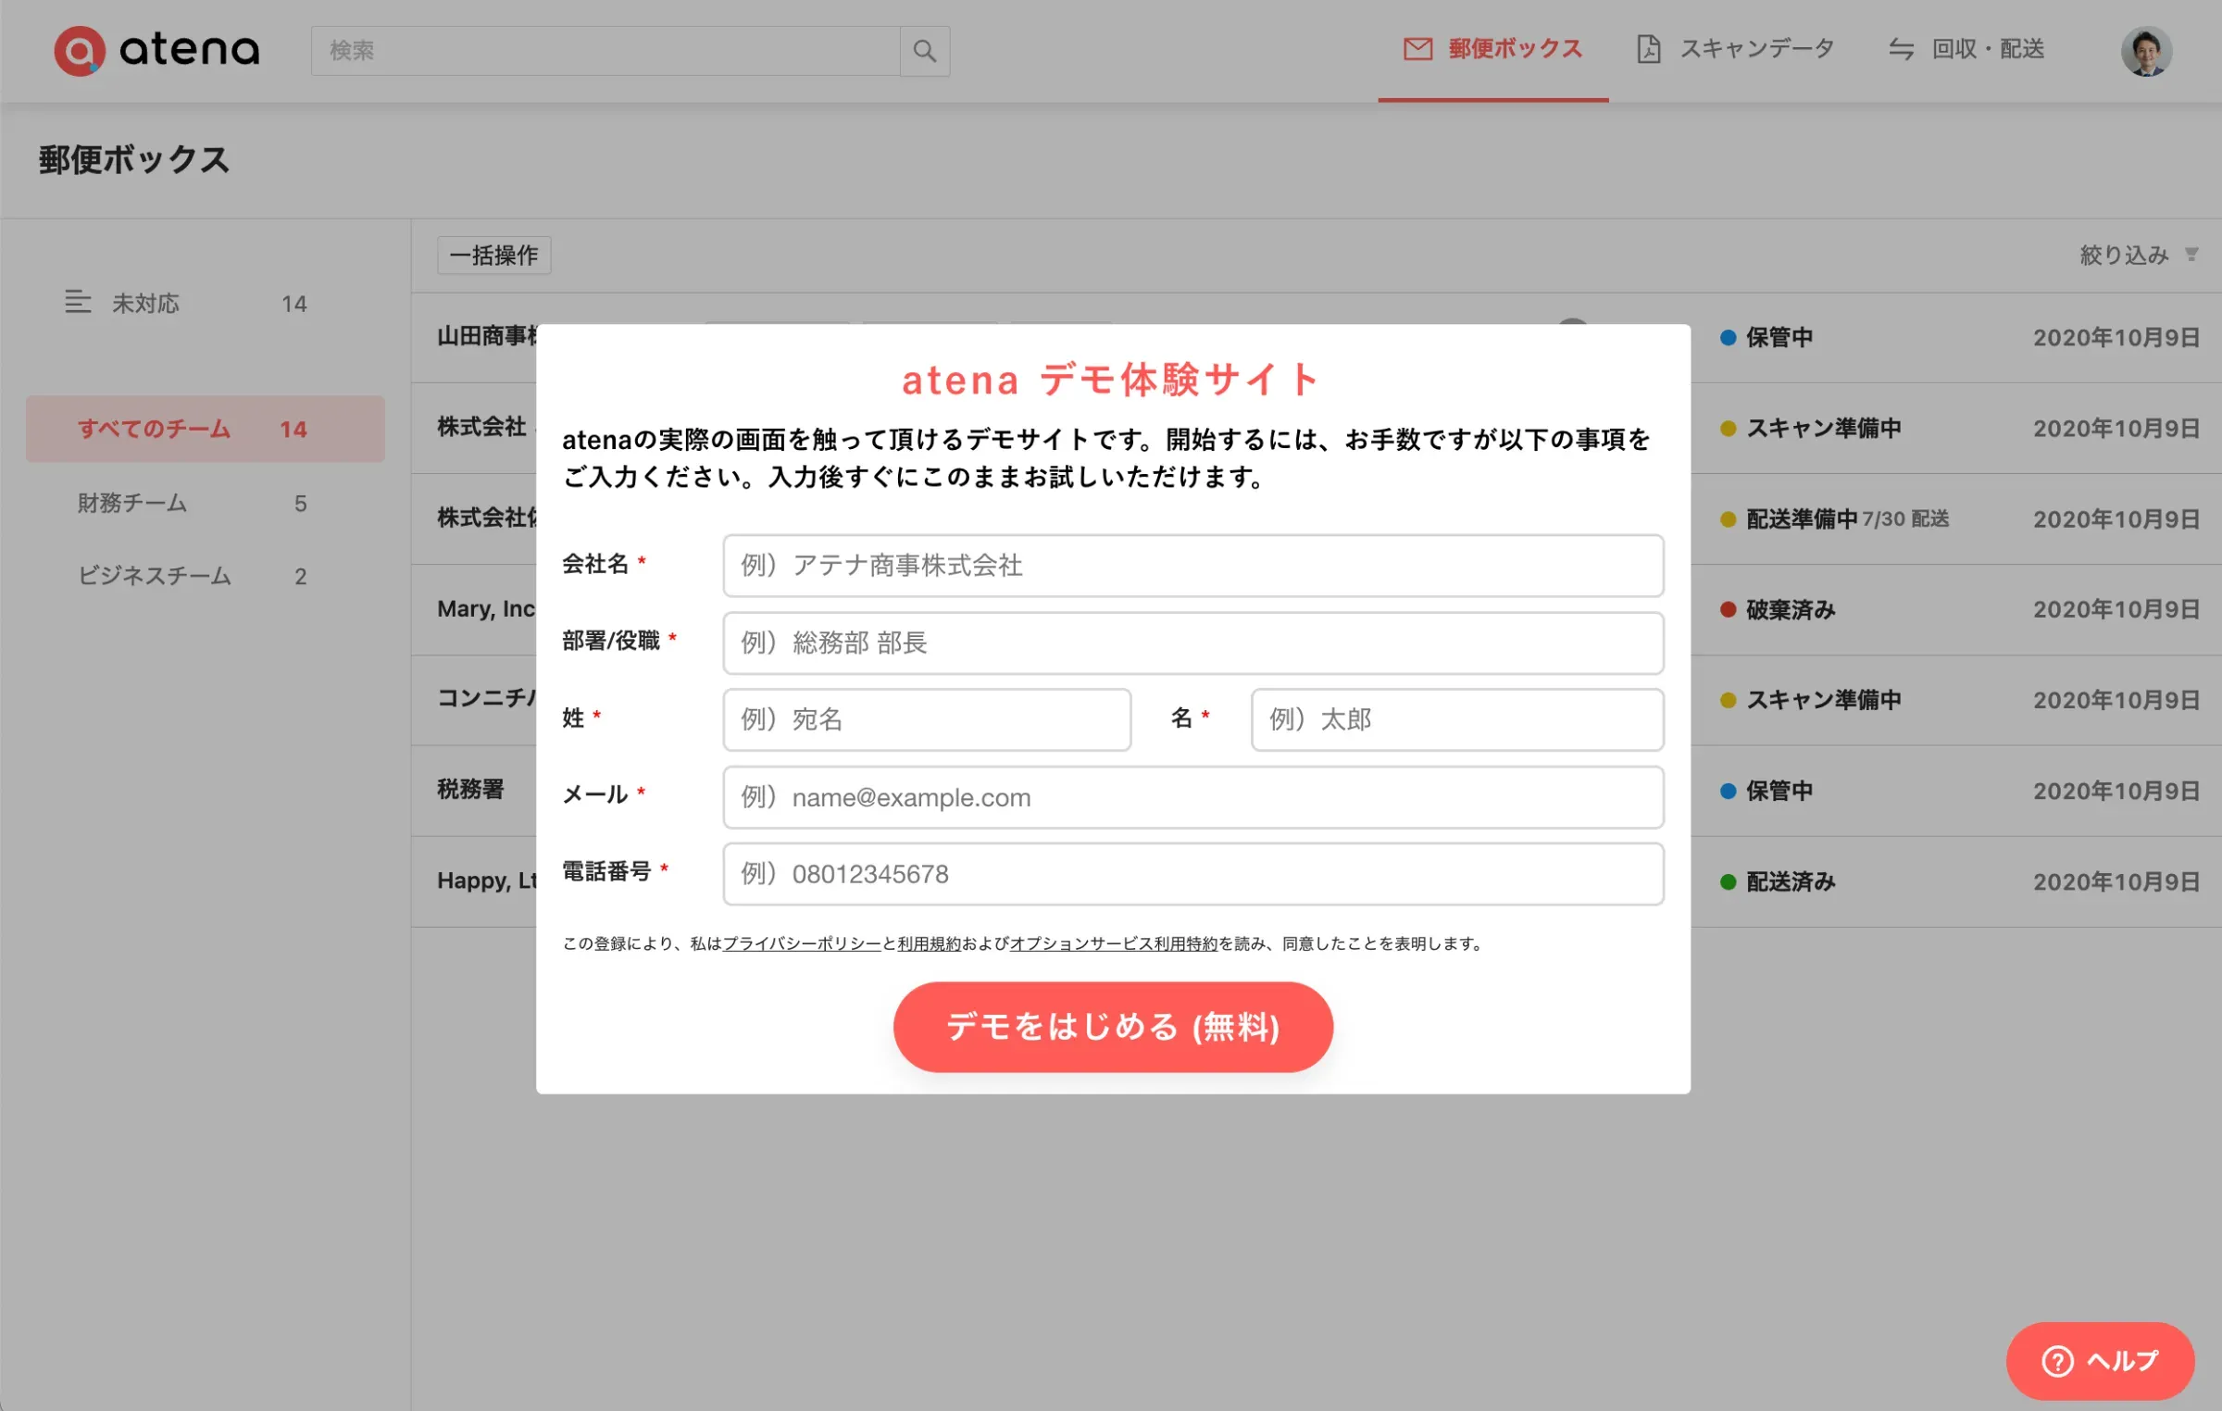Open the 一括操作 bulk action menu
The width and height of the screenshot is (2222, 1411).
click(x=493, y=256)
